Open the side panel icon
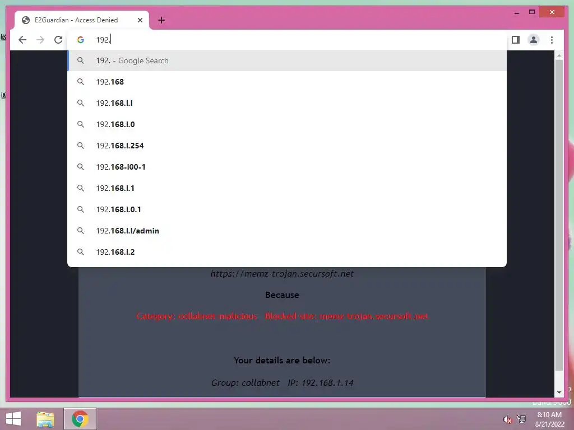The width and height of the screenshot is (574, 430). 516,40
